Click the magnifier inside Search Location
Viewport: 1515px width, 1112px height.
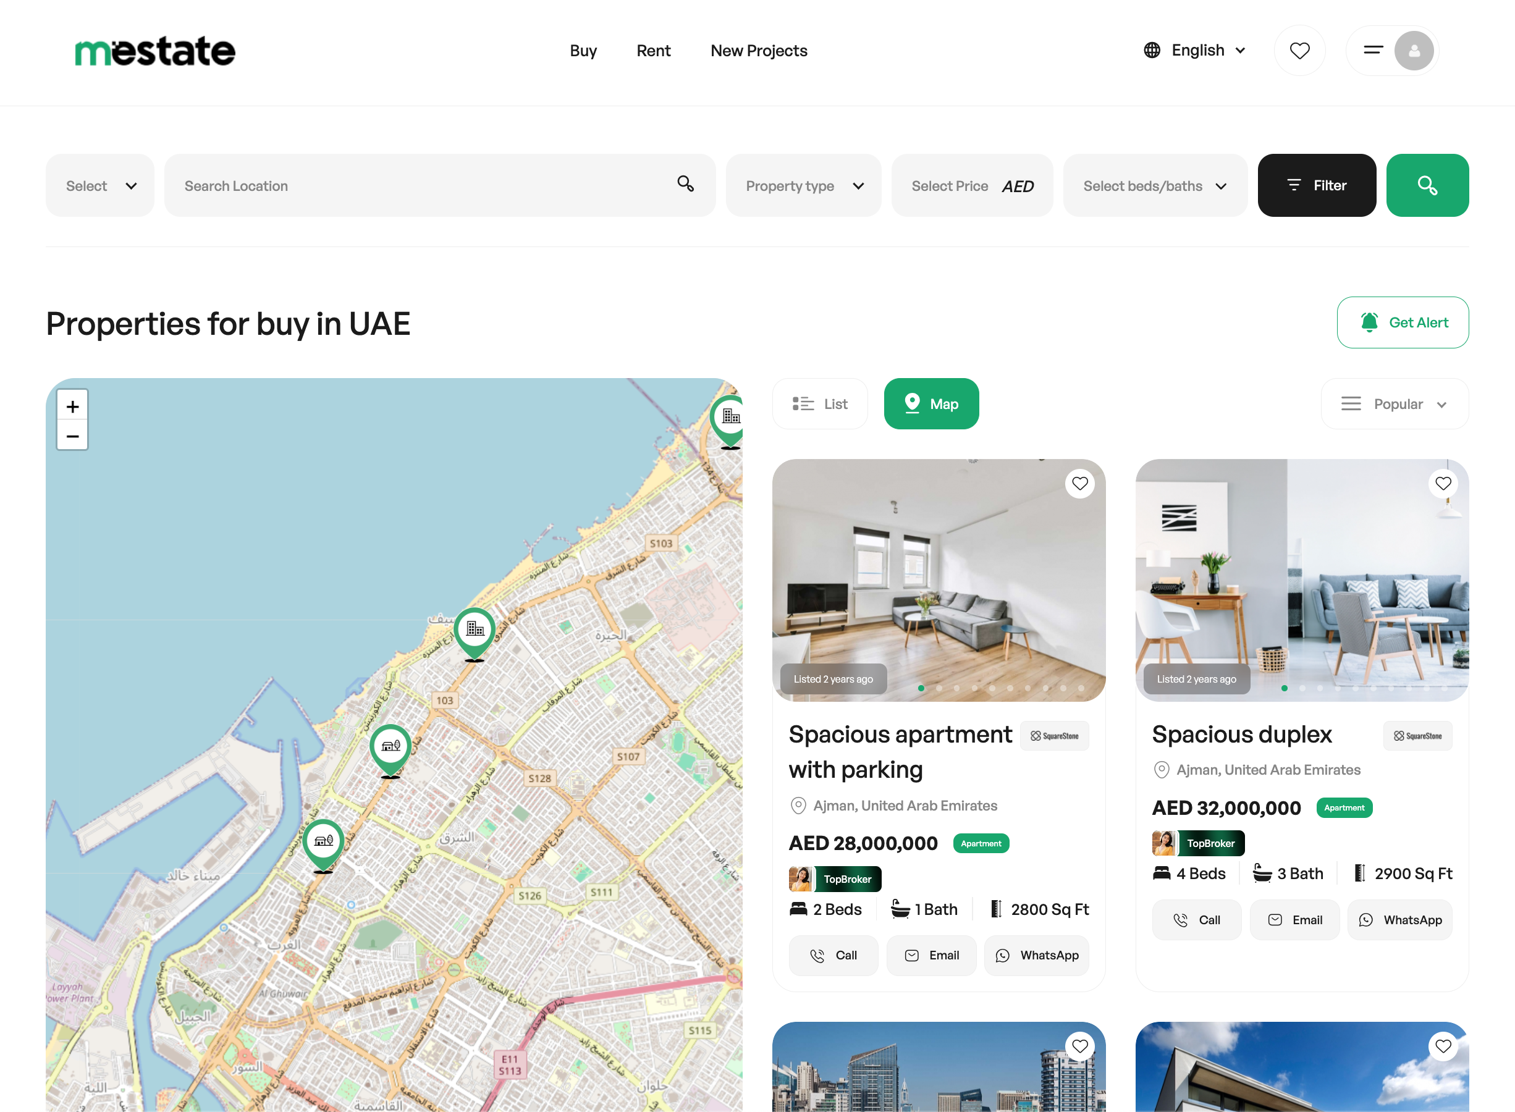click(x=685, y=183)
